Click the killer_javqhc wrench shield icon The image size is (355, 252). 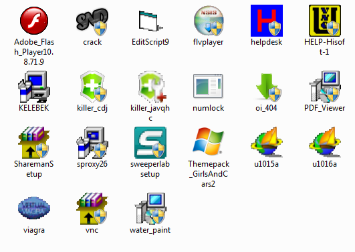(152, 87)
